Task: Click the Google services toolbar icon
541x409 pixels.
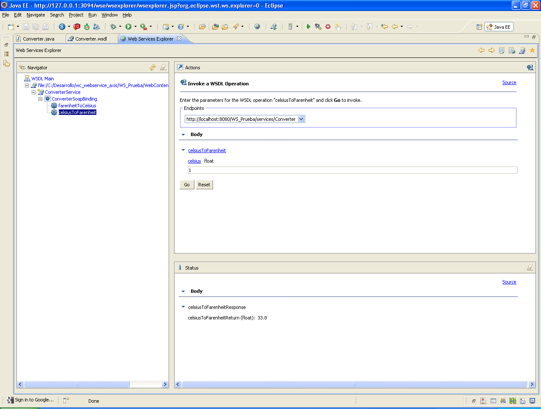Action: (62, 27)
